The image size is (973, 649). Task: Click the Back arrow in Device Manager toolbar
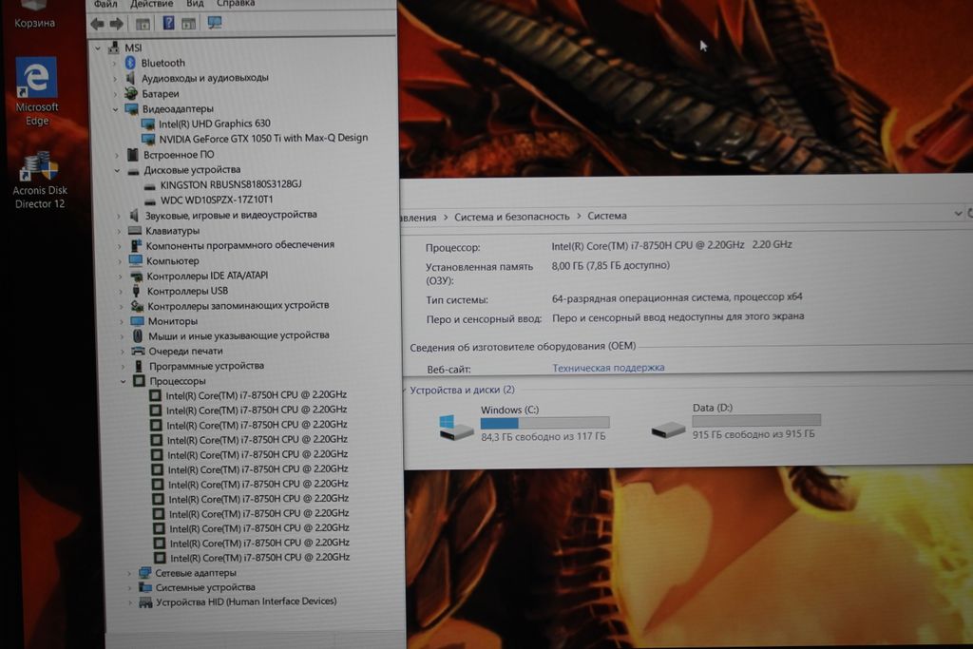pos(97,24)
